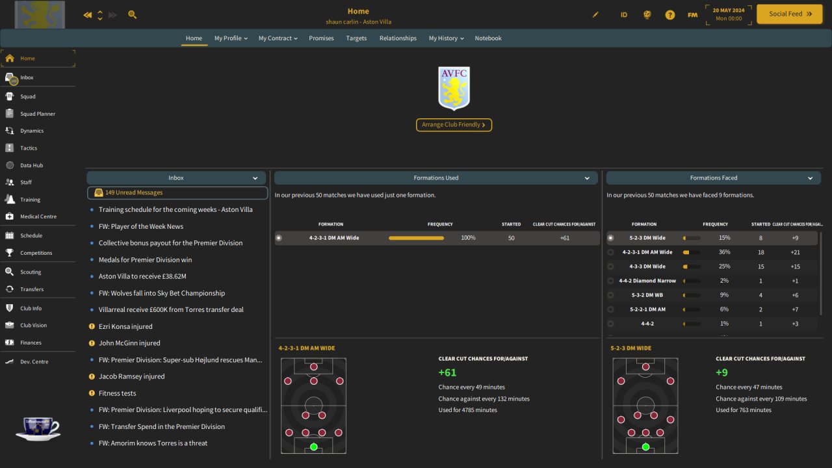The width and height of the screenshot is (832, 468).
Task: Open the sidebar Inbox item with unread badge
Action: coord(38,77)
